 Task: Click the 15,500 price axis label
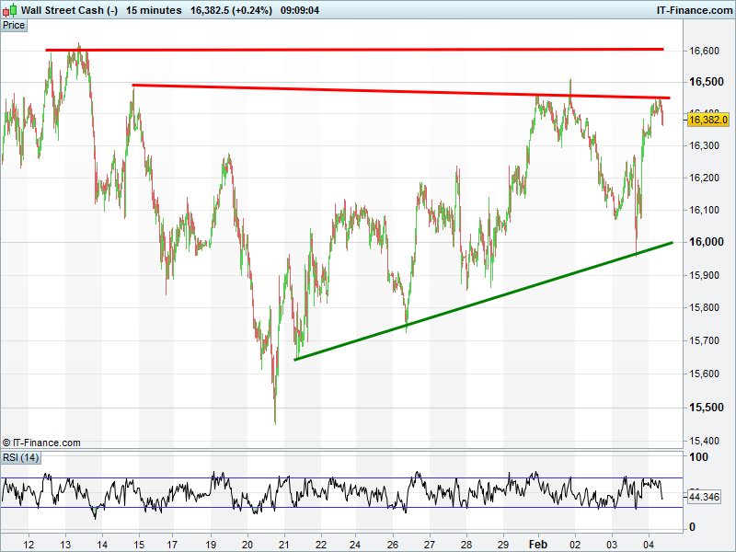707,408
